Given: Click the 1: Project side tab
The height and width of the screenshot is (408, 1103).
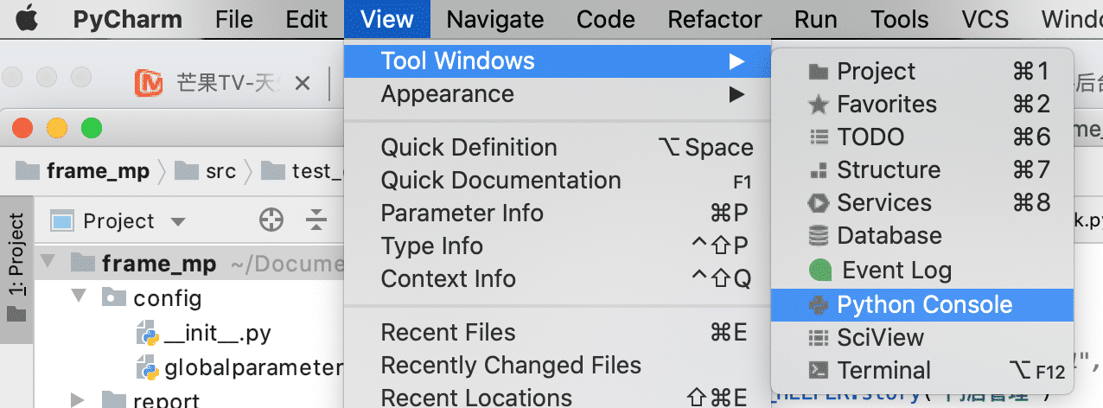Looking at the screenshot, I should [16, 255].
